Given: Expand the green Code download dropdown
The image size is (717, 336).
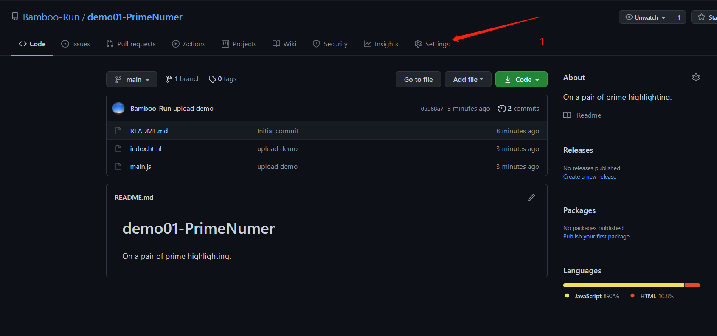Looking at the screenshot, I should (x=521, y=79).
